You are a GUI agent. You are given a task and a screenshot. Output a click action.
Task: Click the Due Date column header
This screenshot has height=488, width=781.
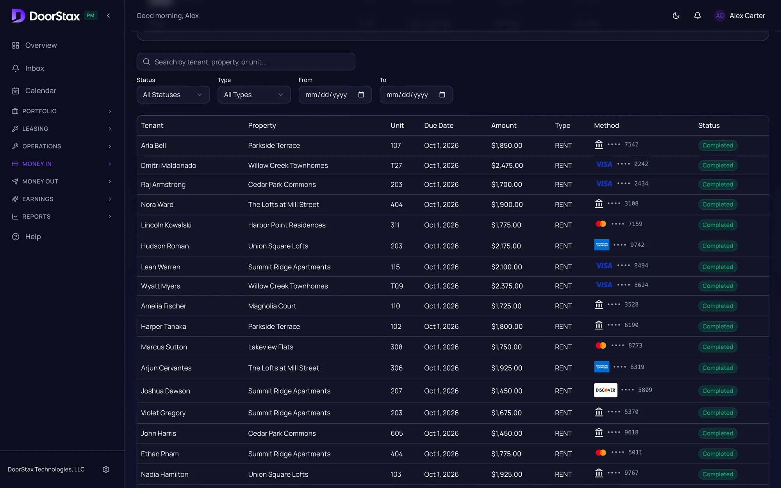coord(439,125)
